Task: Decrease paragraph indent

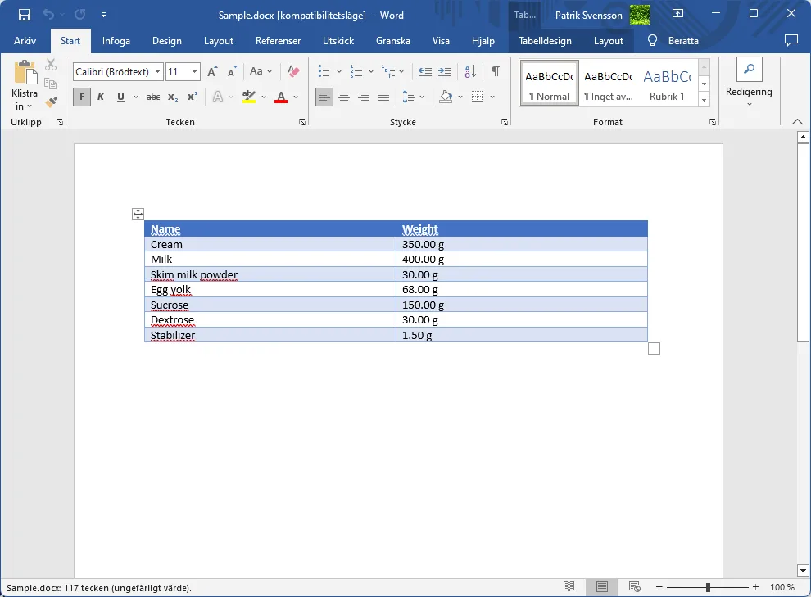Action: coord(424,71)
